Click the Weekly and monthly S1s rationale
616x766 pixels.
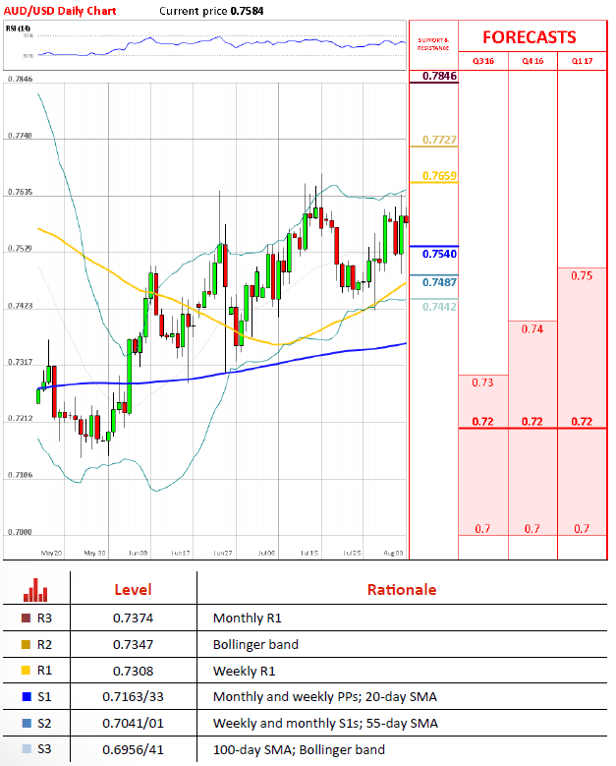pyautogui.click(x=325, y=723)
